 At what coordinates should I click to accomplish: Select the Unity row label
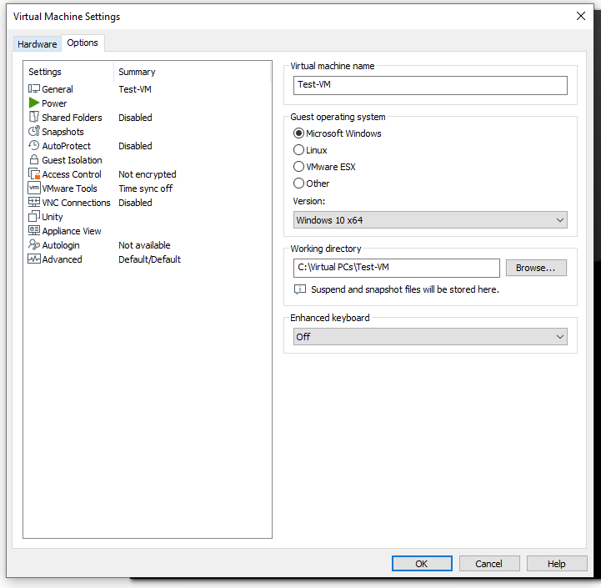click(53, 217)
